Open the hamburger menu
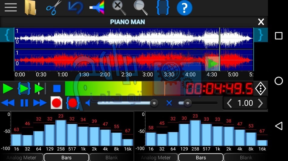This screenshot has width=288, height=161. [11, 7]
